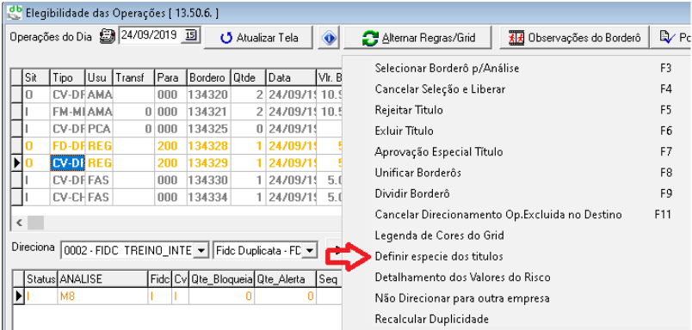692x330 pixels.
Task: Click the Data column header
Action: [291, 77]
